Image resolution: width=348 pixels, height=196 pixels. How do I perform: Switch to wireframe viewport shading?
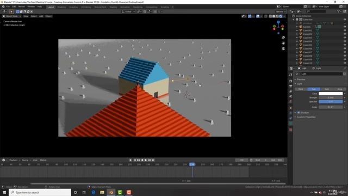pos(270,16)
